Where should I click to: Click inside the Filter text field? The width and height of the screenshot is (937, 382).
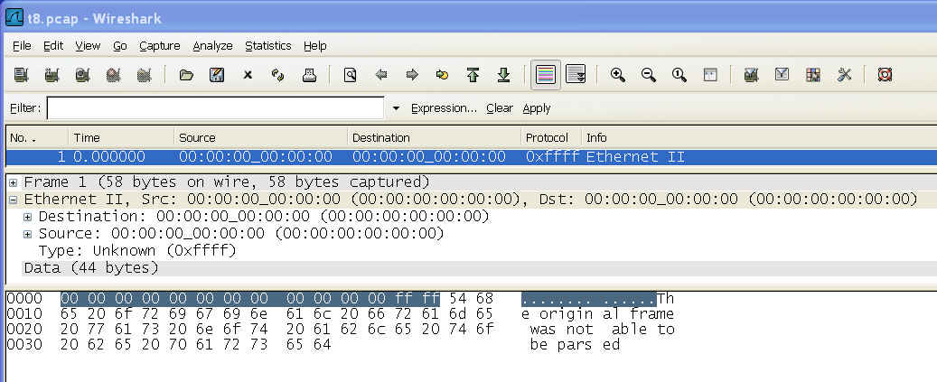(215, 108)
